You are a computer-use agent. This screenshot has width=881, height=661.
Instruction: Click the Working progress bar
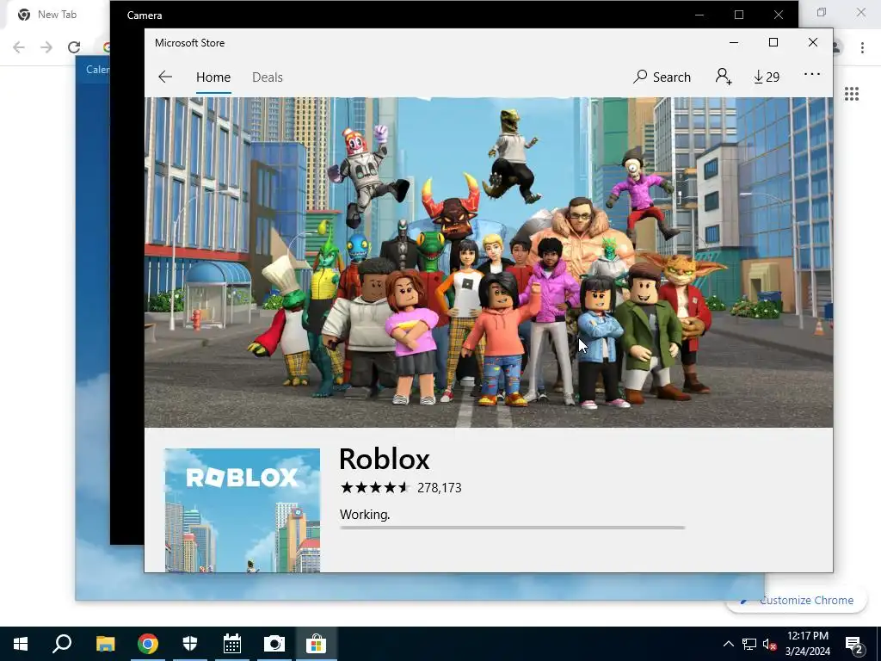tap(513, 528)
